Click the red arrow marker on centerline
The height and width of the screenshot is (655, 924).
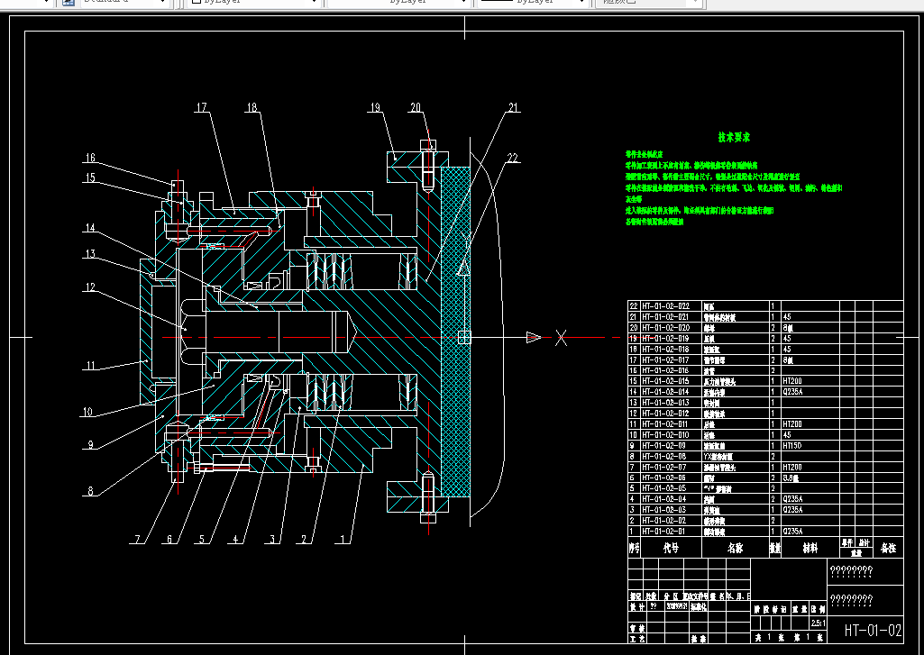(533, 337)
